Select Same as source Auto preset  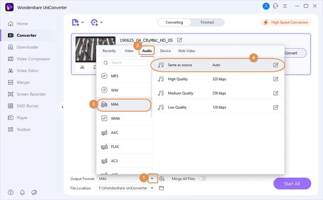pyautogui.click(x=218, y=65)
